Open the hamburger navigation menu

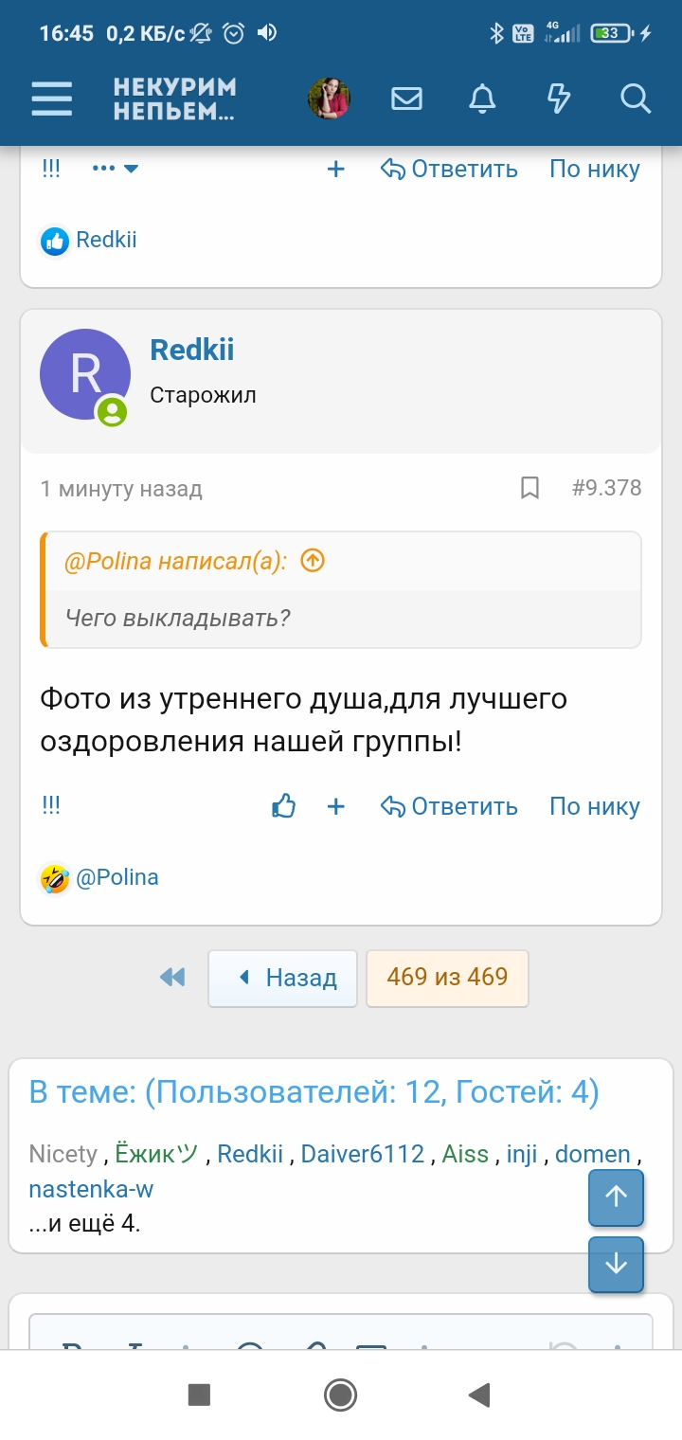click(51, 99)
